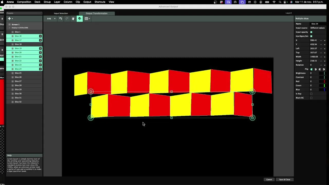This screenshot has height=185, width=329.
Task: Remove Slice 19 with its X icon
Action: 40,48
